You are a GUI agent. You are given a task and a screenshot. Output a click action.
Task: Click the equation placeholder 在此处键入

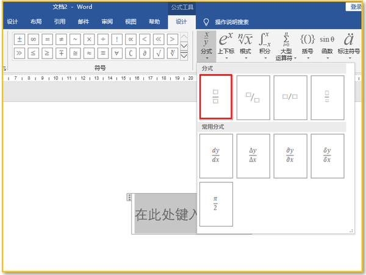pyautogui.click(x=166, y=214)
